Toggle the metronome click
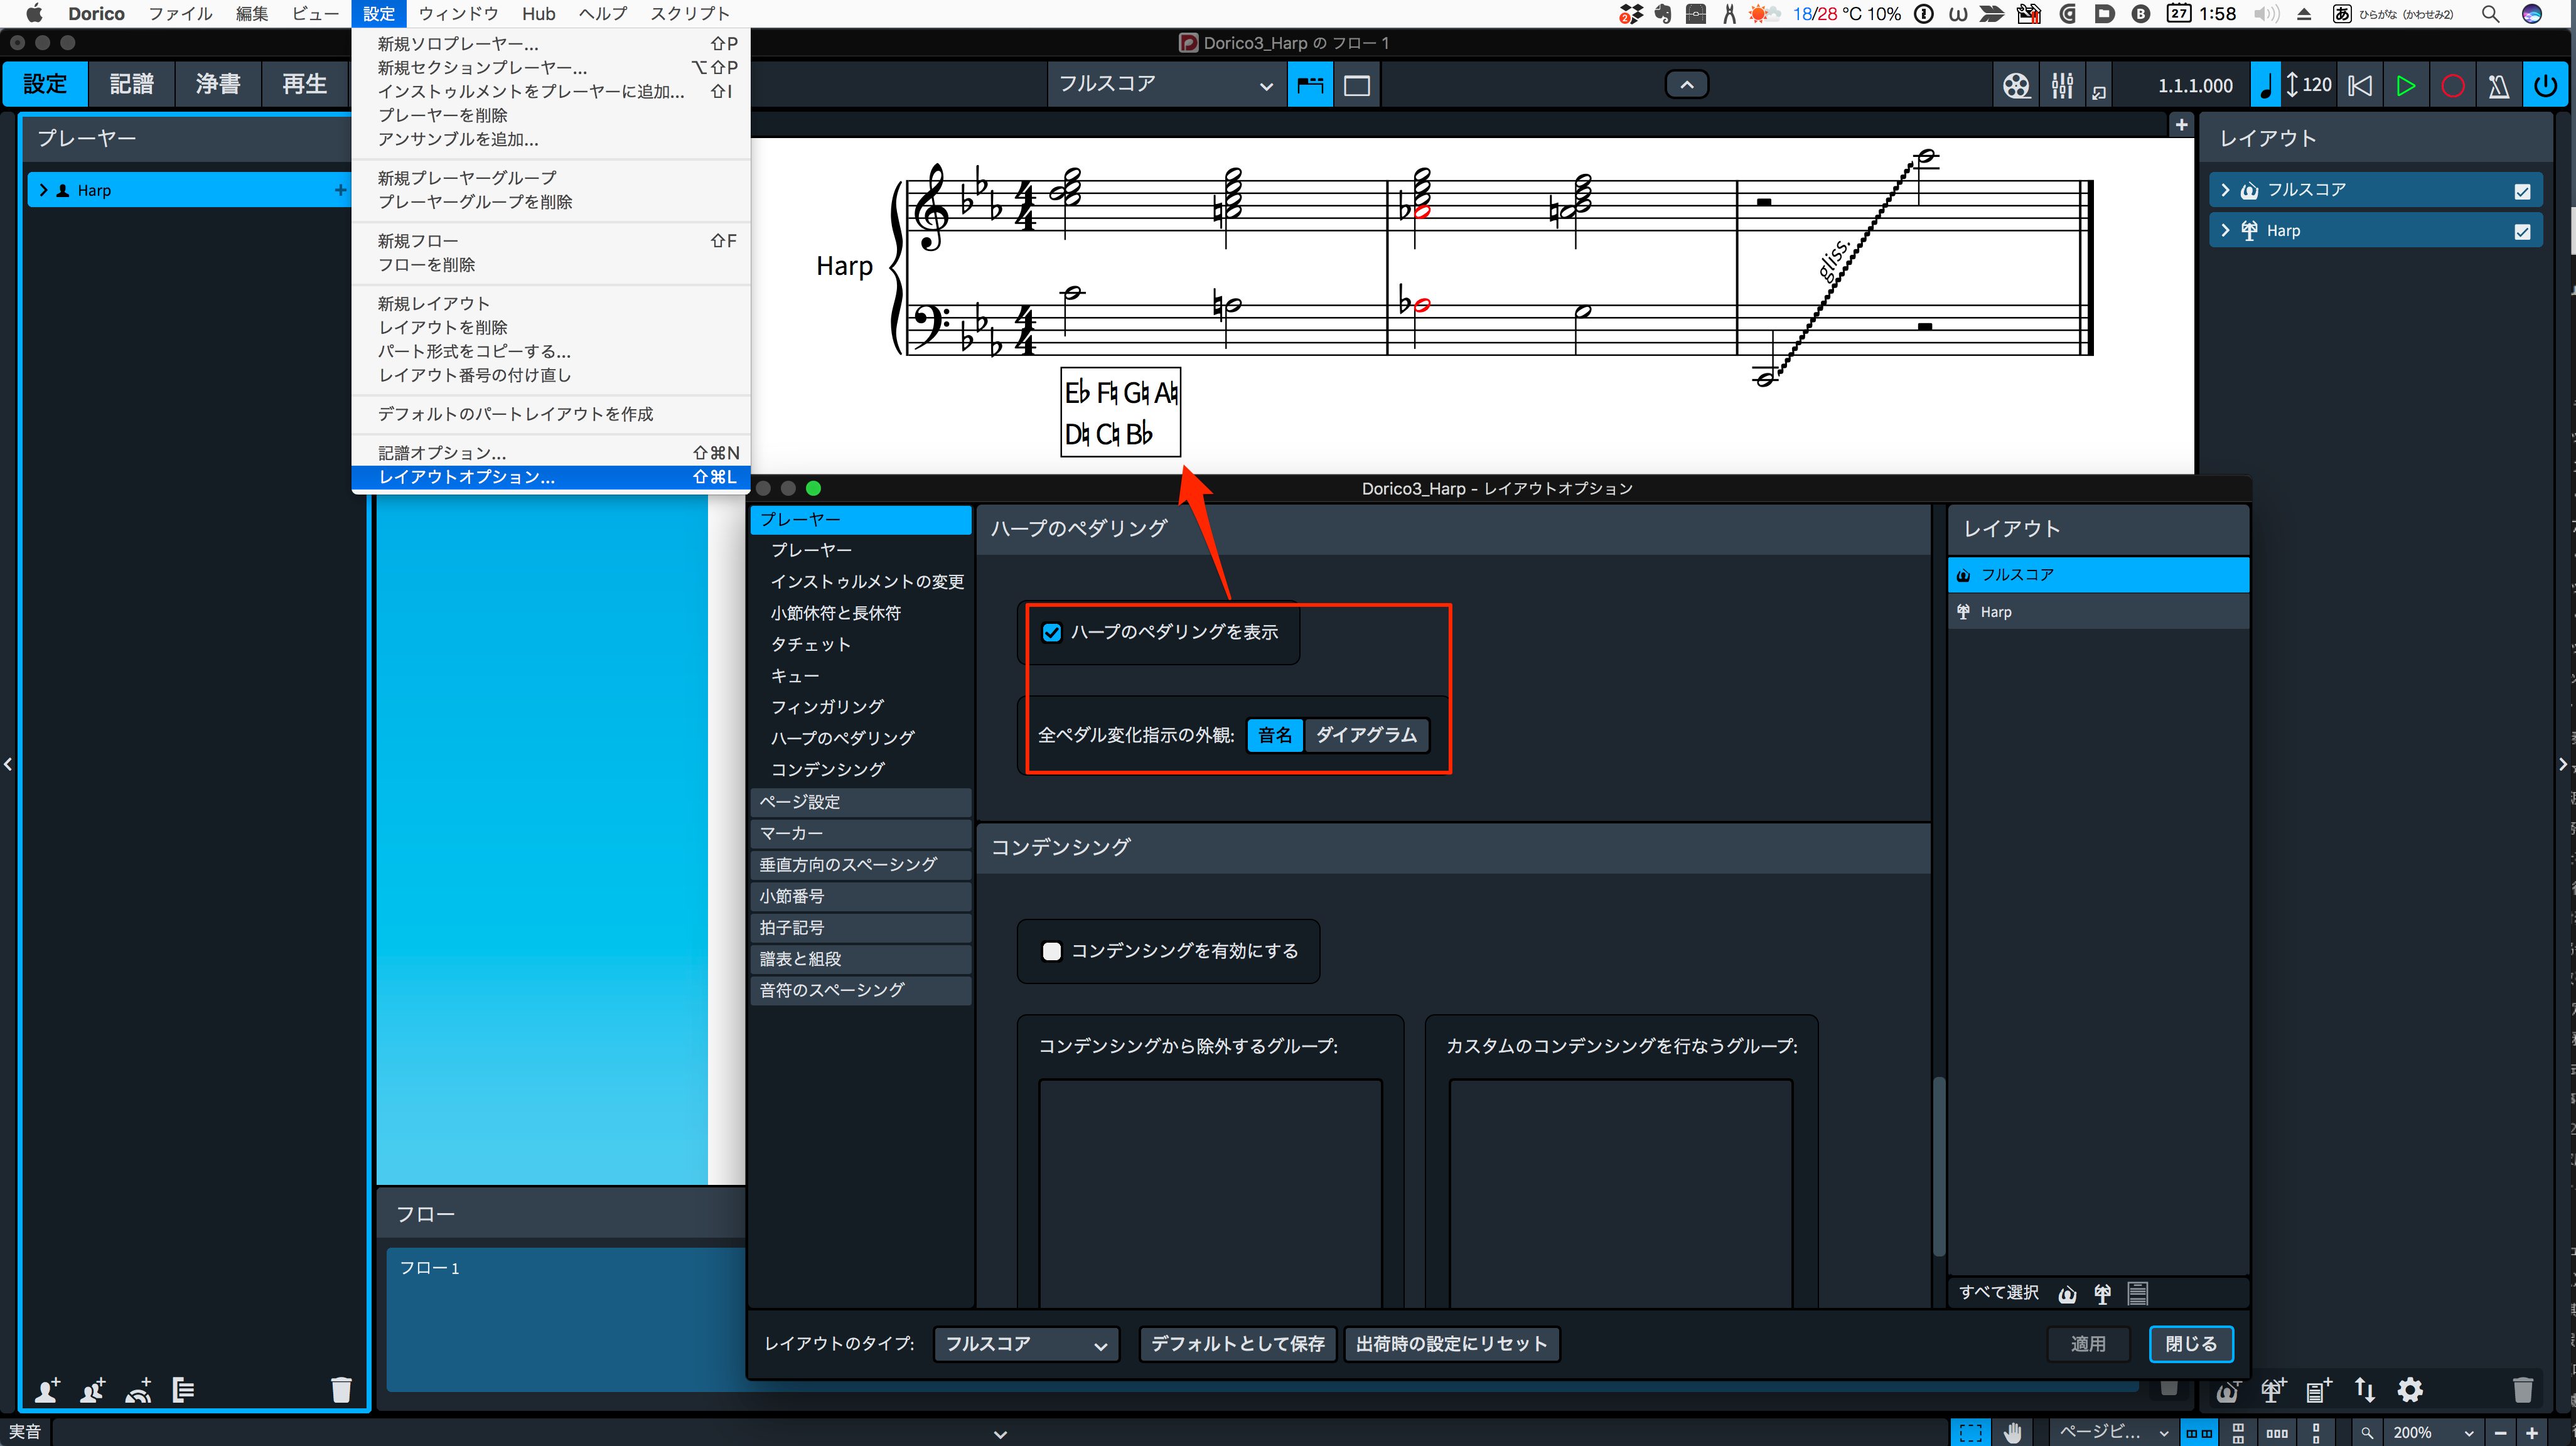 pos(2498,86)
